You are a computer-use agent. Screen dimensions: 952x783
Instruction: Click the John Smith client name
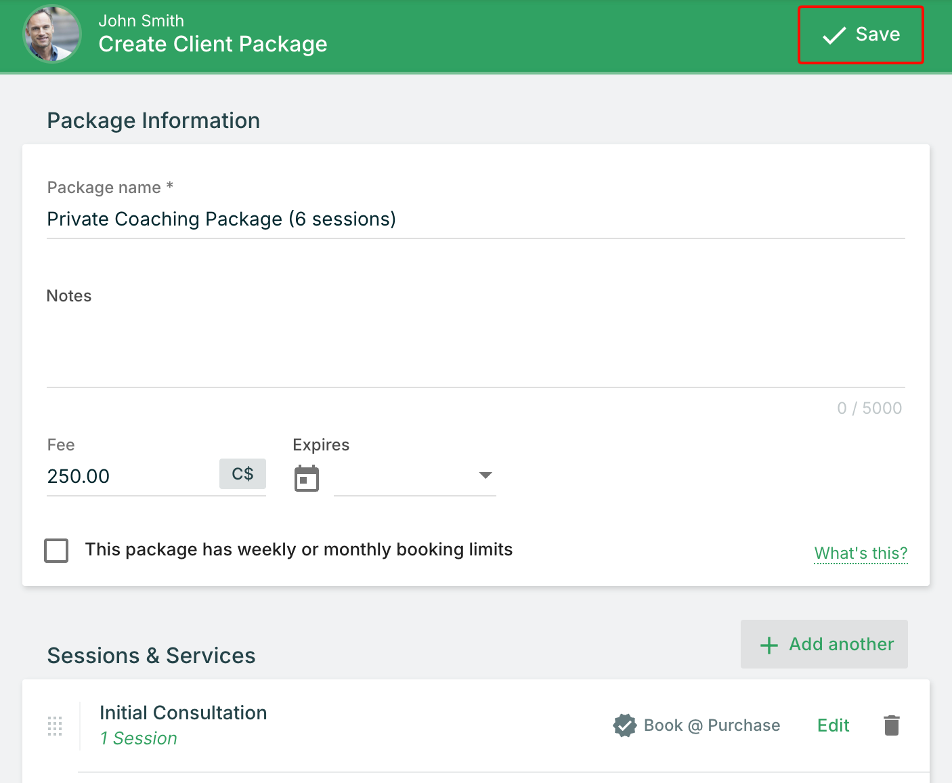[141, 21]
